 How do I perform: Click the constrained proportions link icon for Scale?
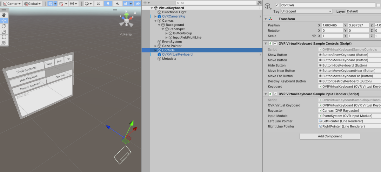pyautogui.click(x=314, y=36)
